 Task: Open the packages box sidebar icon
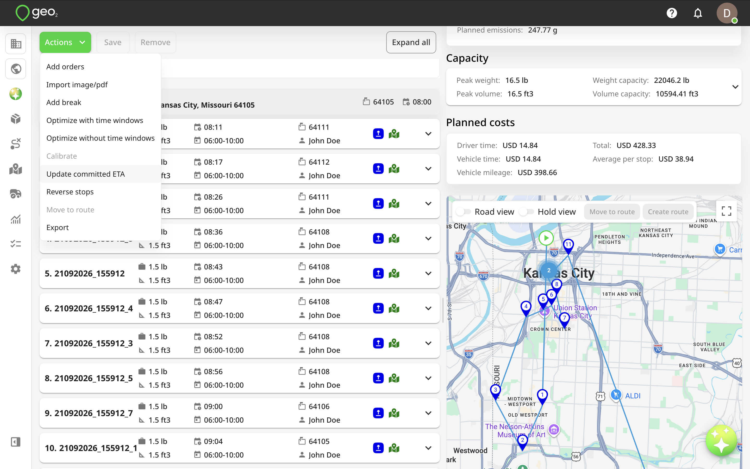click(16, 119)
